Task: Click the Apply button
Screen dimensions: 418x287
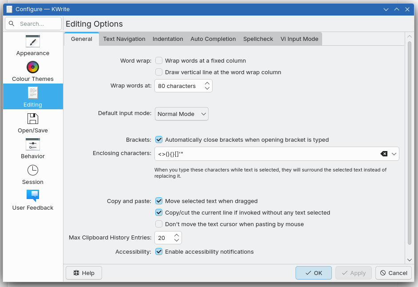Action: pos(354,273)
